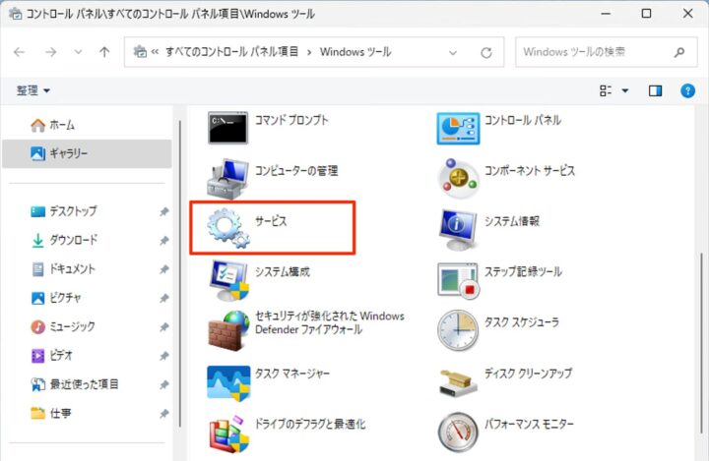709x461 pixels.
Task: Open Task Manager icon (タスク マネージャー)
Action: 228,383
